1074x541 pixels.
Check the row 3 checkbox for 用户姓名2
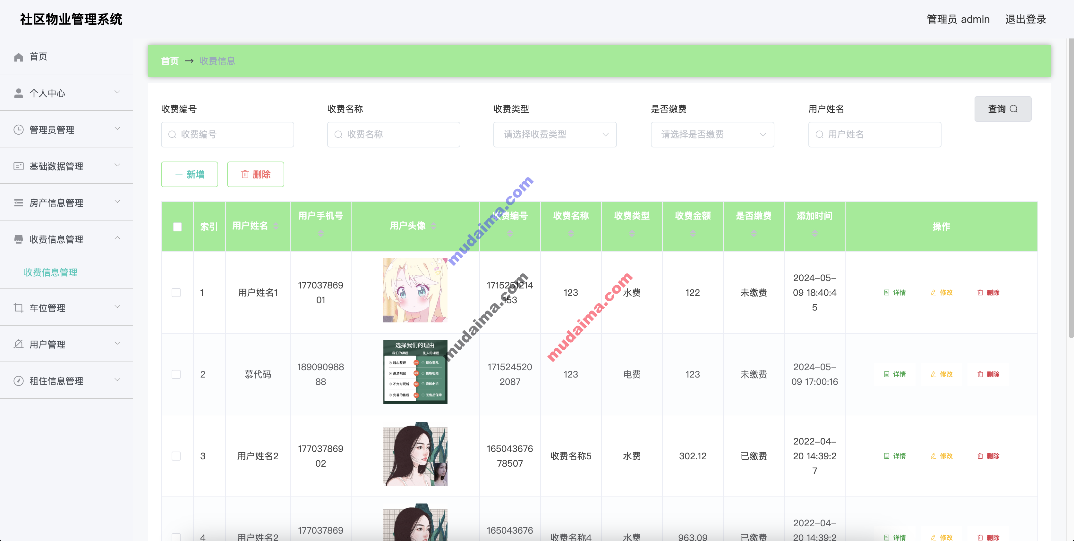point(176,456)
